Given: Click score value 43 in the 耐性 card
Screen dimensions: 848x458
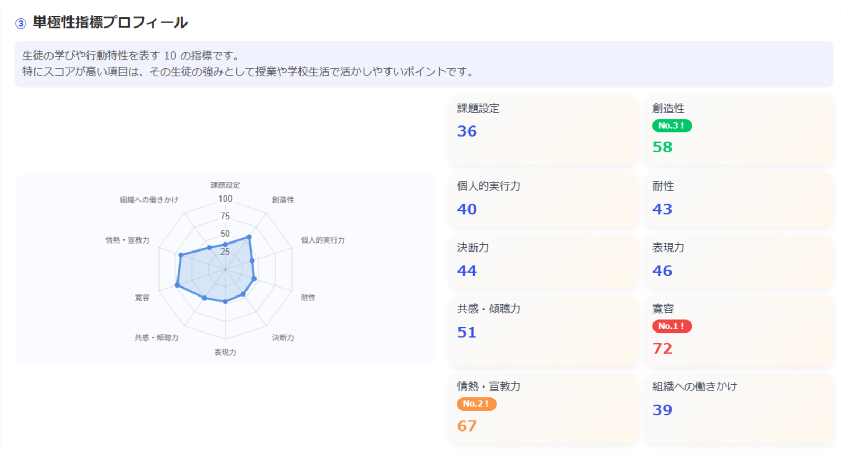Looking at the screenshot, I should (662, 209).
